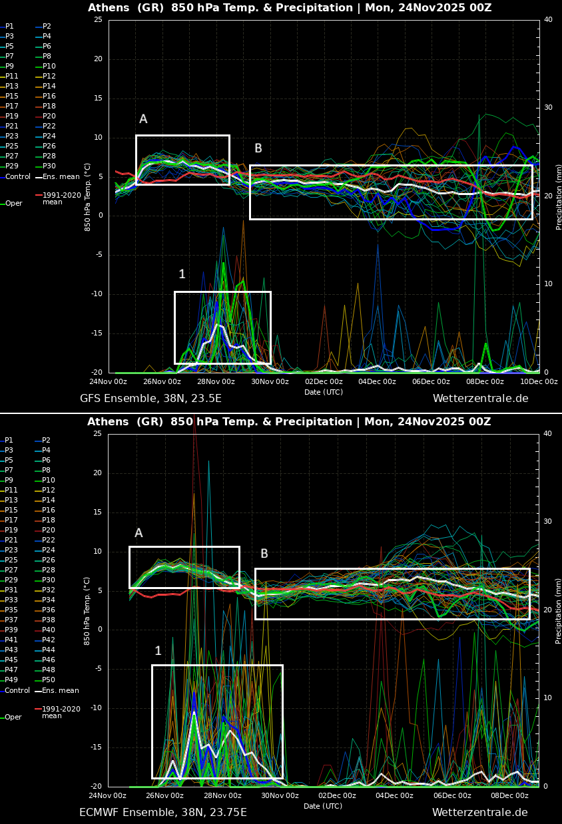Image resolution: width=562 pixels, height=824 pixels.
Task: Click the number 1 label on the ECMWF chart
Action: point(158,651)
